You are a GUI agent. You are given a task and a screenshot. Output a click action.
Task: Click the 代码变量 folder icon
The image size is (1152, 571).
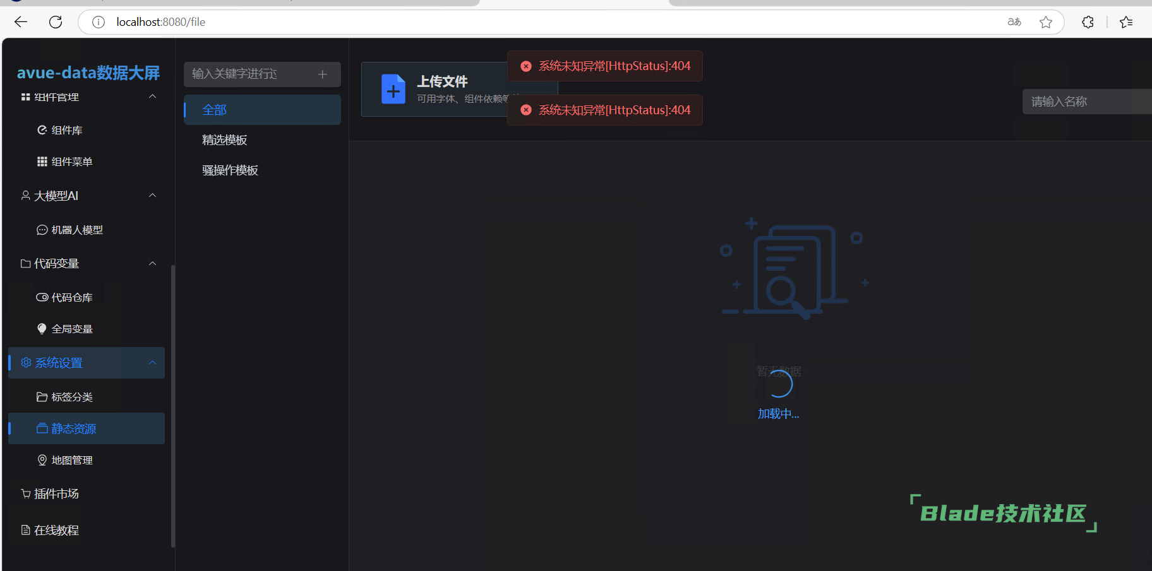(x=26, y=263)
